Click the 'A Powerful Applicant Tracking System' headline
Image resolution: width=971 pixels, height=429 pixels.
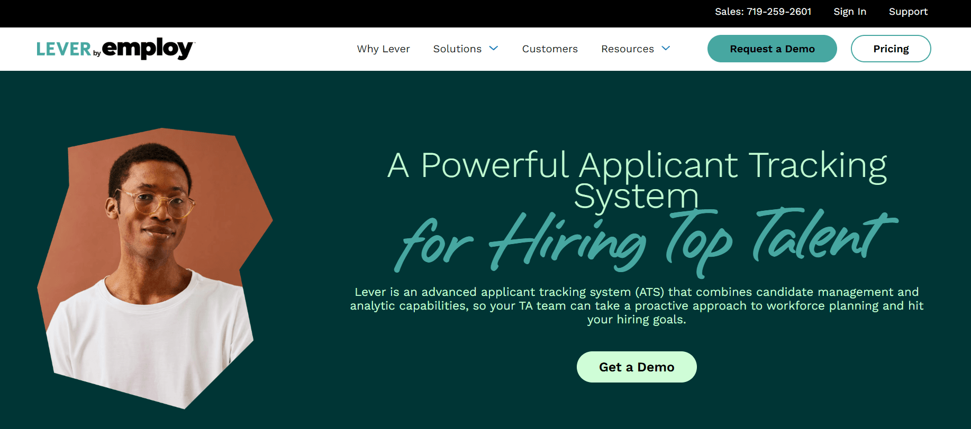point(636,180)
